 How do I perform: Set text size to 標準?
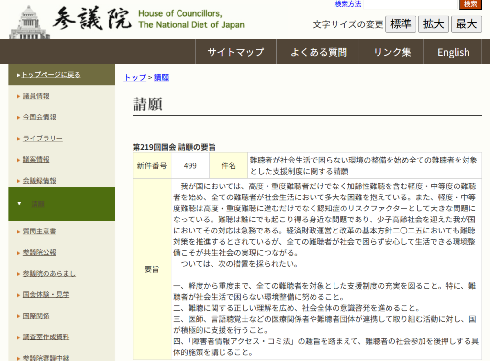401,24
